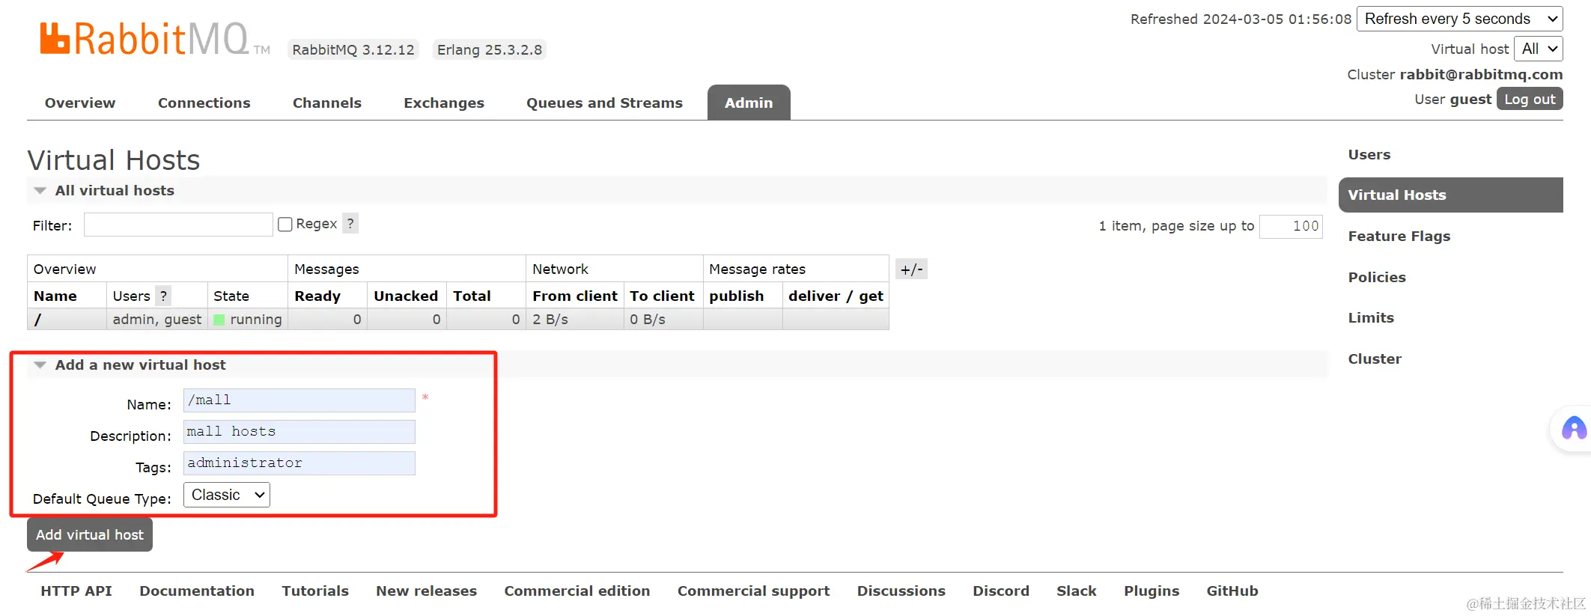
Task: Click the "running" state cell
Action: tap(248, 320)
